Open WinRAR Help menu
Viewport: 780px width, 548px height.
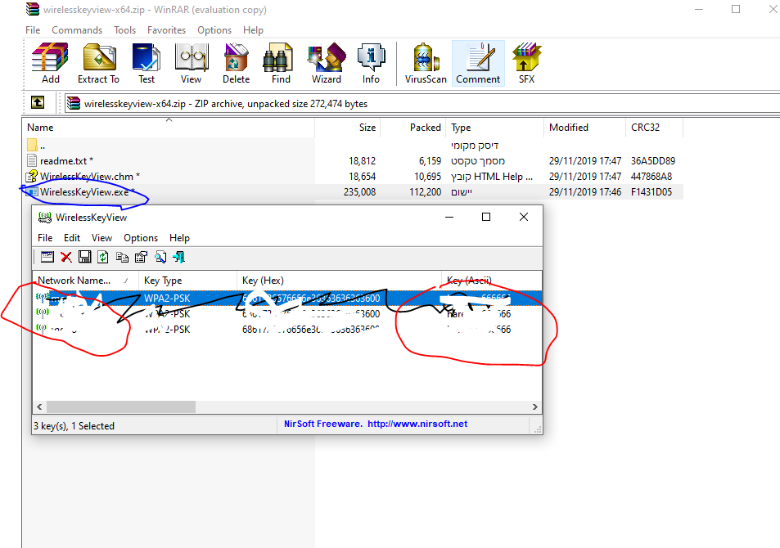click(253, 30)
